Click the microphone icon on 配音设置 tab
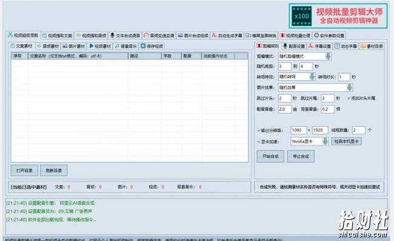The width and height of the screenshot is (394, 241). (285, 46)
